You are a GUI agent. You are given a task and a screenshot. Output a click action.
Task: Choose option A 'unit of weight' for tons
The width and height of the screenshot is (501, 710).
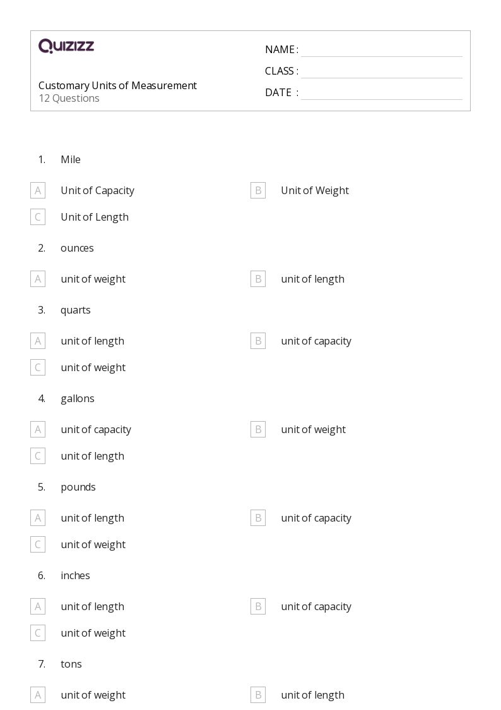tap(38, 695)
